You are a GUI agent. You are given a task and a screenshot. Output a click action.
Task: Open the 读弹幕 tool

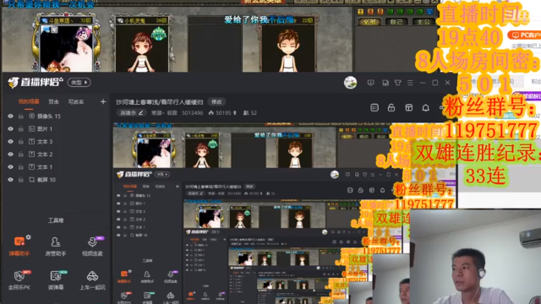tap(56, 280)
